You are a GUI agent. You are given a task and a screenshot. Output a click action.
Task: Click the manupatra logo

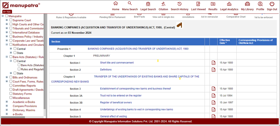21,5
